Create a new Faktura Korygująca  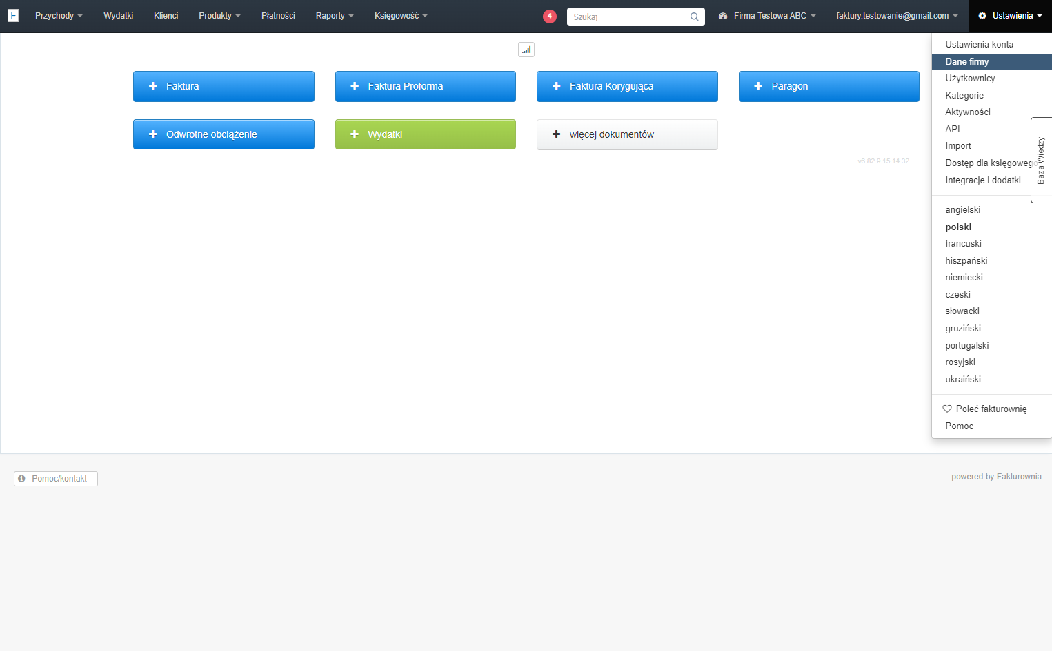pos(627,86)
